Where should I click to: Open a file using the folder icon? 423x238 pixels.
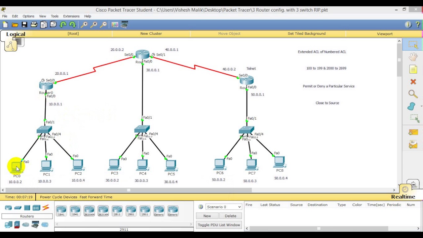[15, 24]
